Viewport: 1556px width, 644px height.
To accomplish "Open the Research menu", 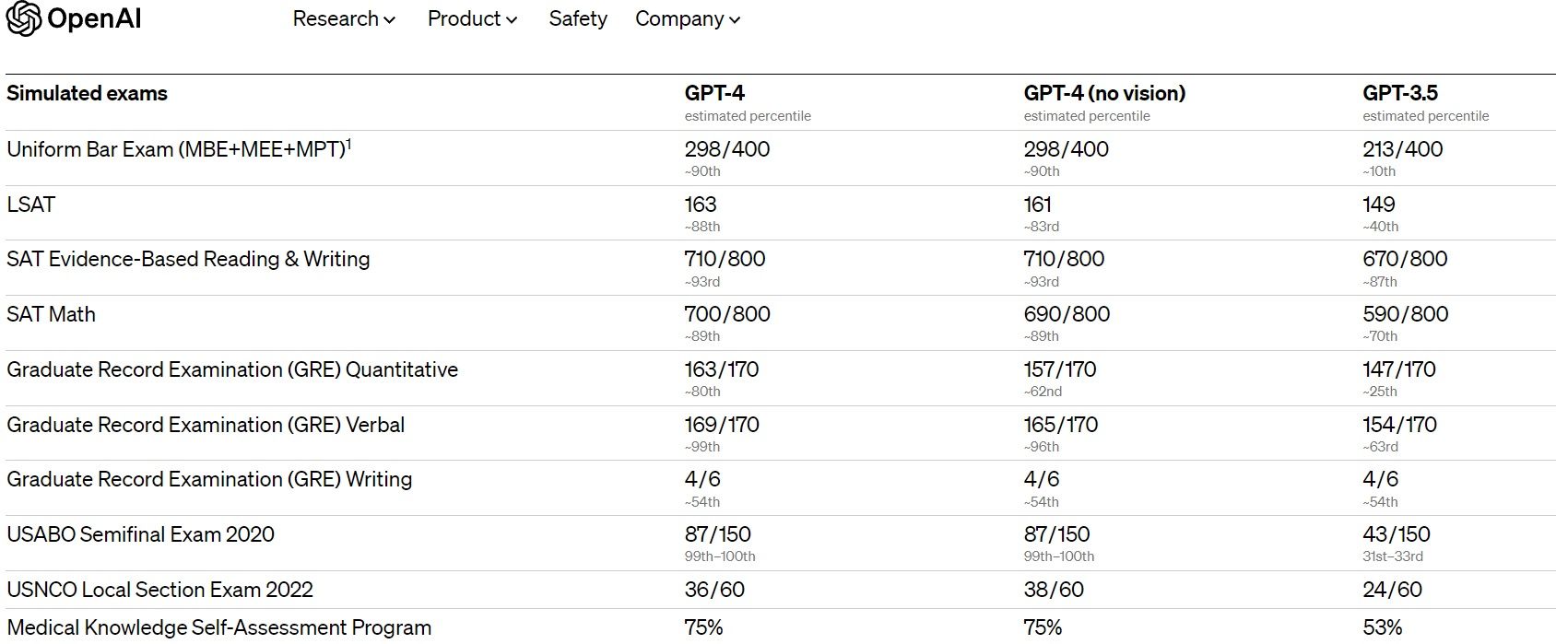I will pos(336,18).
